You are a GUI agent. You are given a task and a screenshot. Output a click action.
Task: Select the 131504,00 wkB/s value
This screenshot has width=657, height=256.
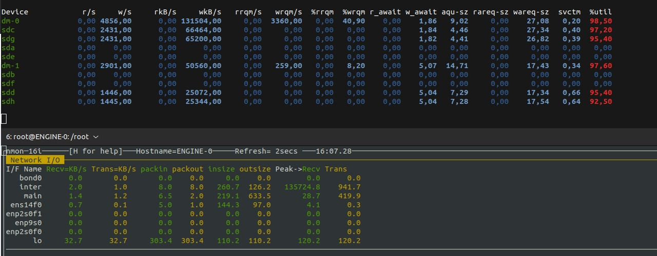[201, 21]
